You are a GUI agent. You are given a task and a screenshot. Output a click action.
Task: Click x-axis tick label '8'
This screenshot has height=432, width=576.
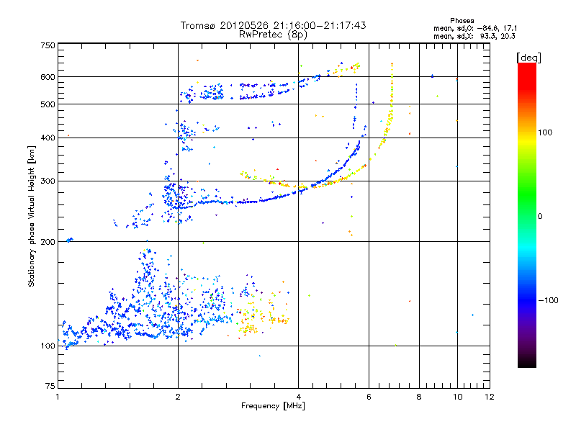click(419, 397)
